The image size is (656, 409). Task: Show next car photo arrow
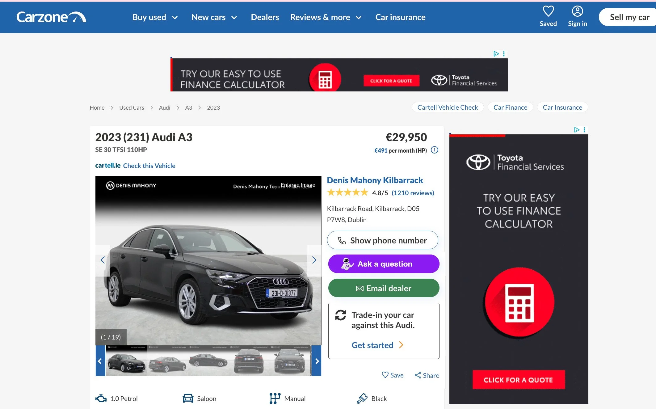(314, 260)
